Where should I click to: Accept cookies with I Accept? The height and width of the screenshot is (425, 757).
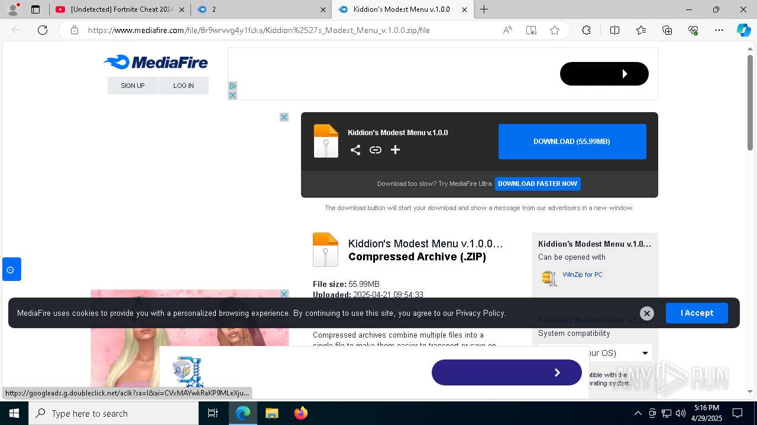point(697,313)
